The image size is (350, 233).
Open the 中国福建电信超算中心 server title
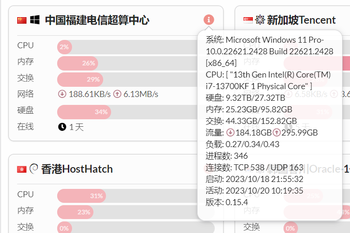pos(97,20)
